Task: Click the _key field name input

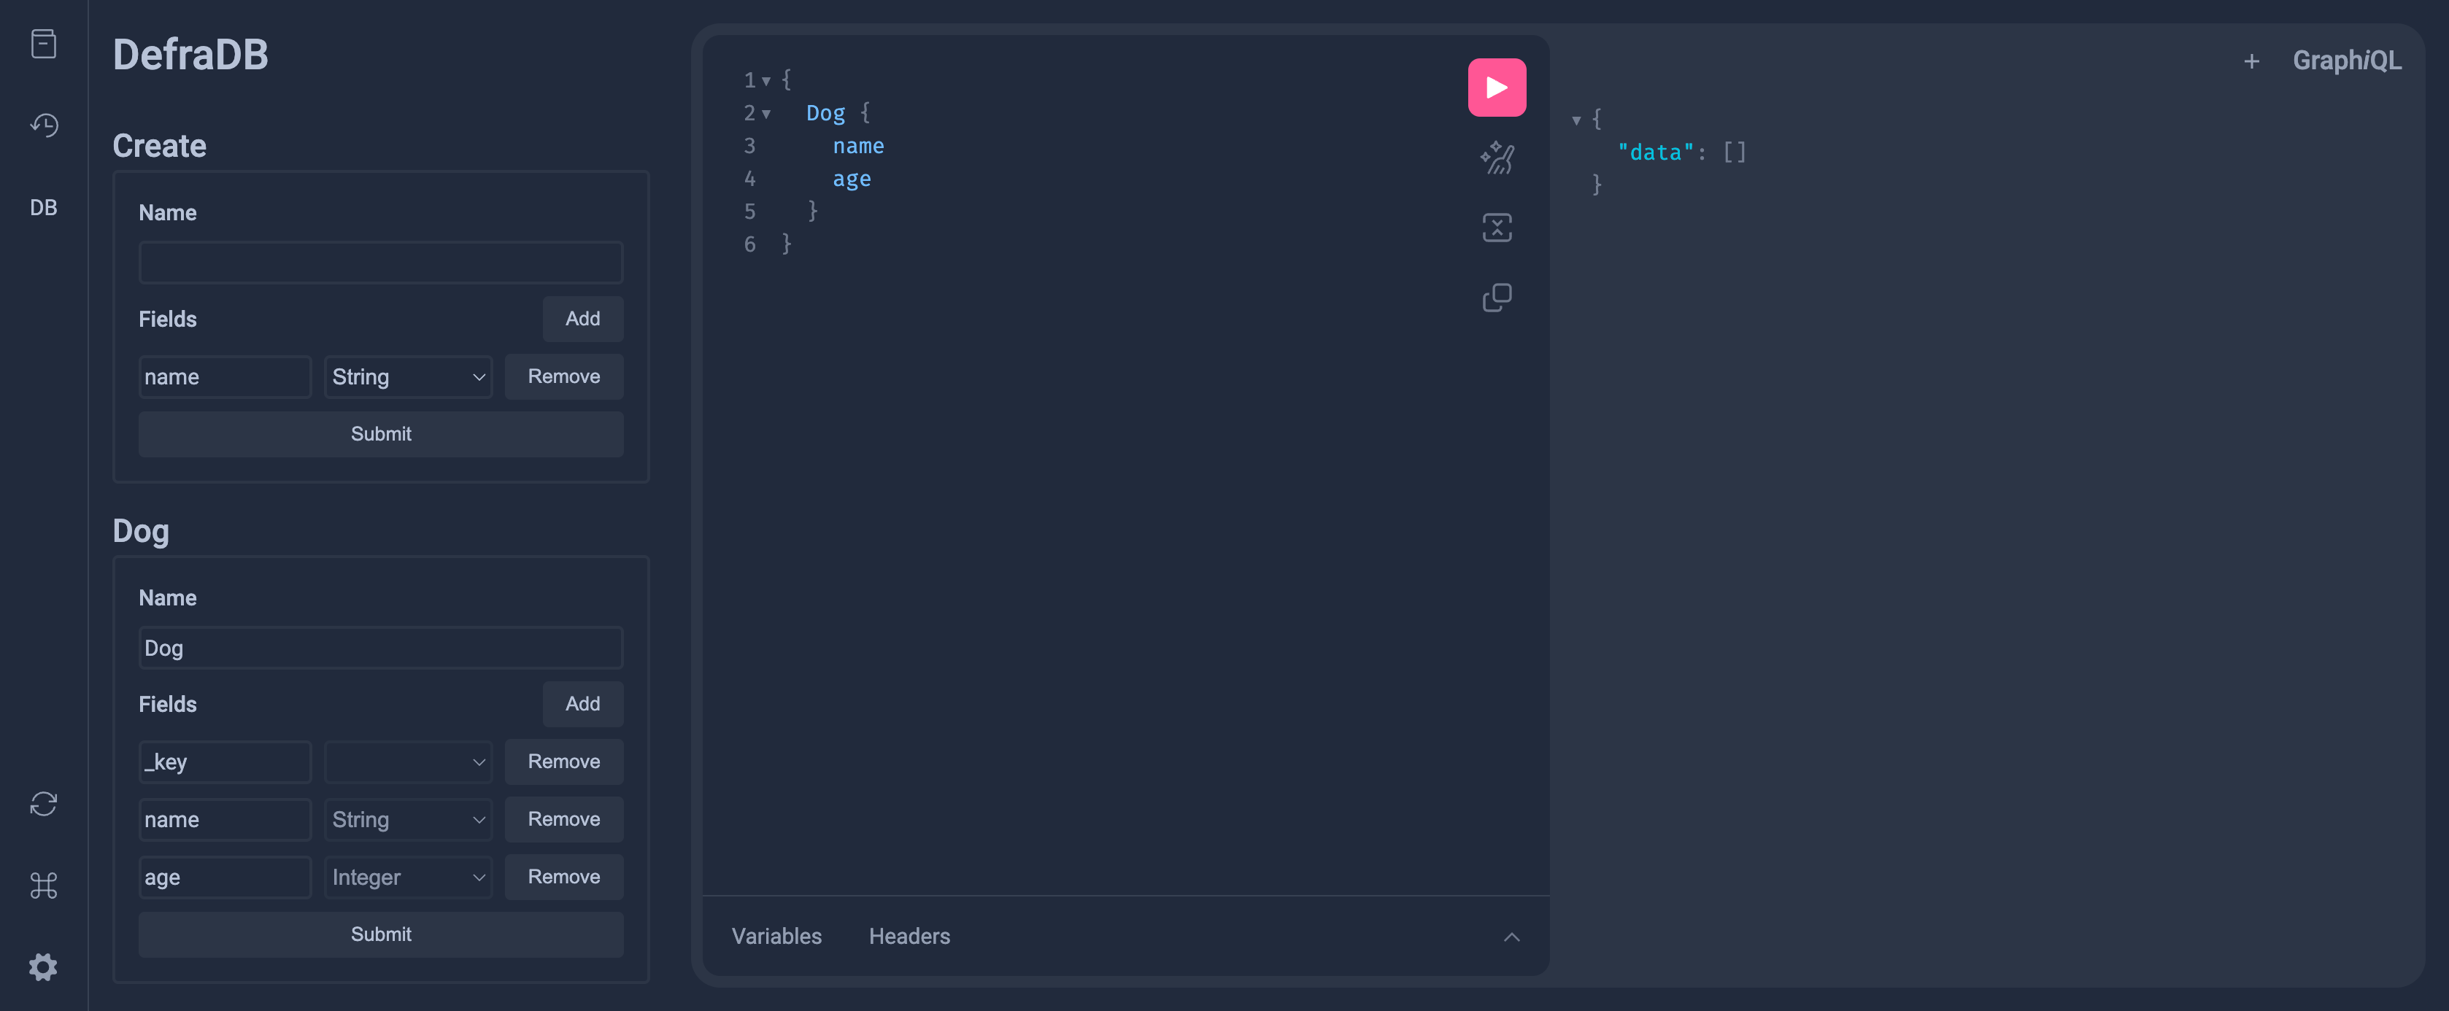Action: pos(224,762)
